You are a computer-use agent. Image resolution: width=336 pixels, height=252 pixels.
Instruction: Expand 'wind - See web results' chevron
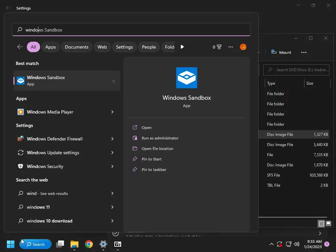click(x=112, y=193)
